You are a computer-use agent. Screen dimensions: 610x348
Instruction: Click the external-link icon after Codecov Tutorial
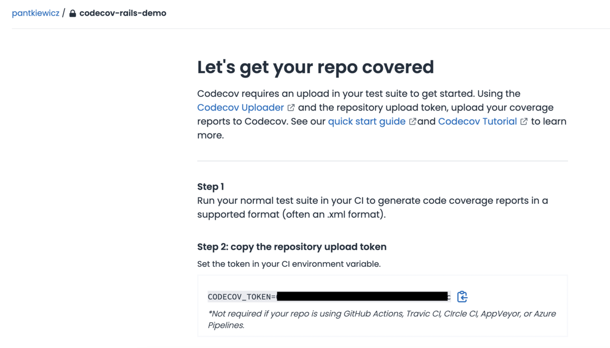click(x=524, y=121)
